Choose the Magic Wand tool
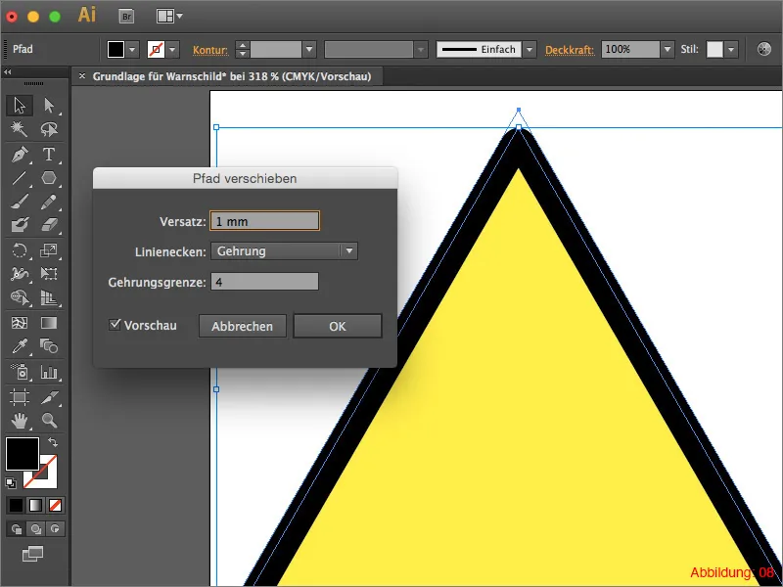 [20, 130]
